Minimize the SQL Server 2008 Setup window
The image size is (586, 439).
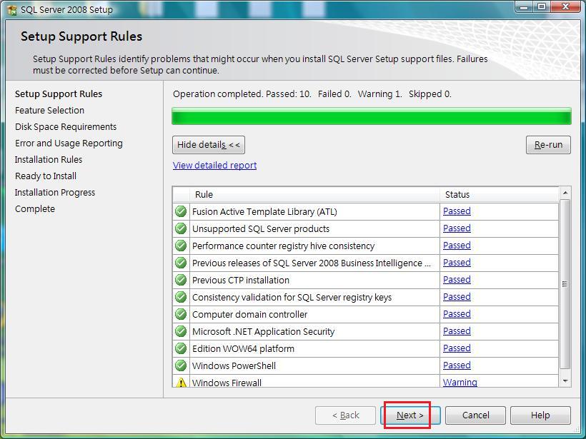point(524,6)
